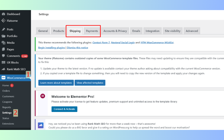
Task: Click the Dashboard gauge icon
Action: (x=3, y=14)
